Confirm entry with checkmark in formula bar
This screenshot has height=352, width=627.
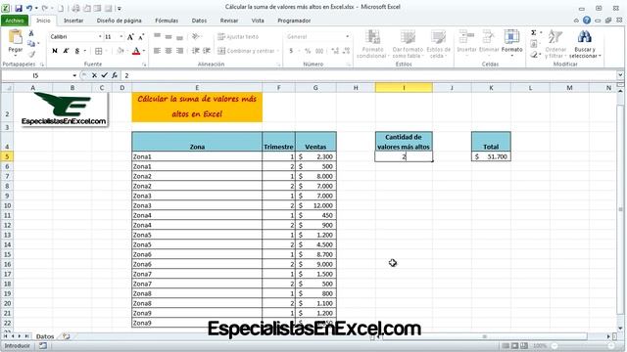[105, 75]
